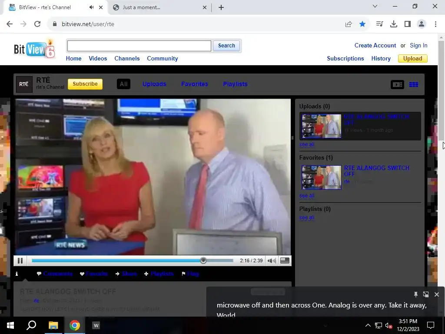Mute the BitView tab audio icon
Screen dimensions: 445x334
[91, 7]
